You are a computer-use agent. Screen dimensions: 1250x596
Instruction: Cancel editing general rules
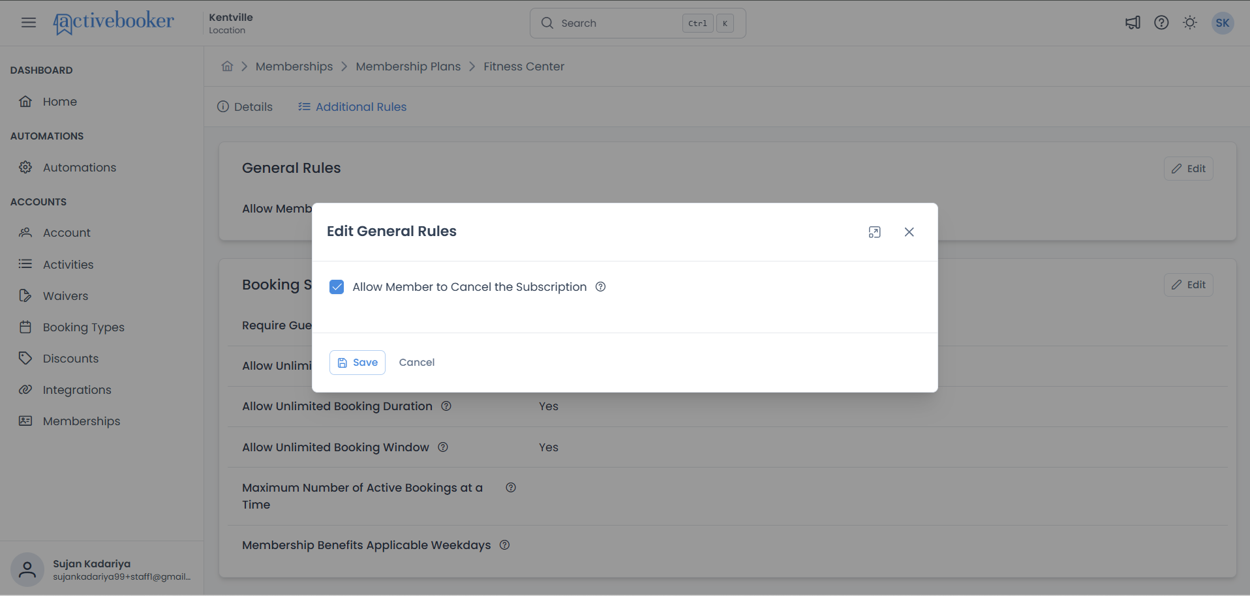417,363
